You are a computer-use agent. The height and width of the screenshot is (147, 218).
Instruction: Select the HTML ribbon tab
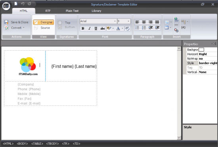click(x=23, y=11)
